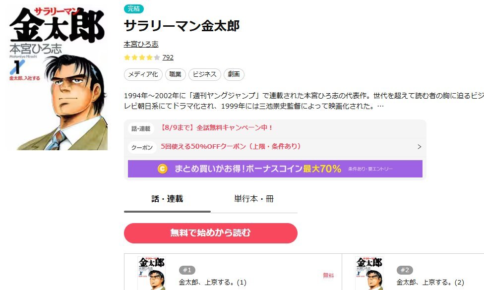The image size is (484, 290).
Task: Select the 職業 genre tag
Action: tap(176, 74)
